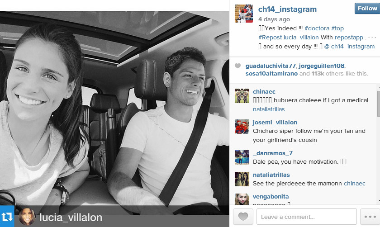The width and height of the screenshot is (380, 227).
Task: Open sosa10altamirano profile link
Action: (271, 74)
